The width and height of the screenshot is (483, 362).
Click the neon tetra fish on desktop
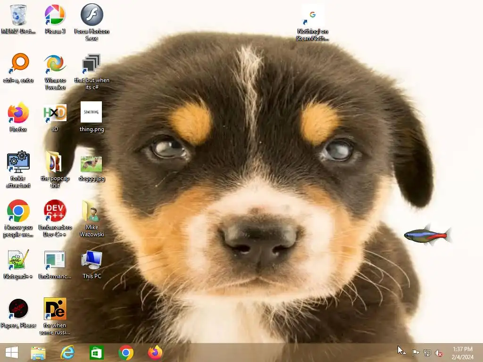pyautogui.click(x=427, y=235)
